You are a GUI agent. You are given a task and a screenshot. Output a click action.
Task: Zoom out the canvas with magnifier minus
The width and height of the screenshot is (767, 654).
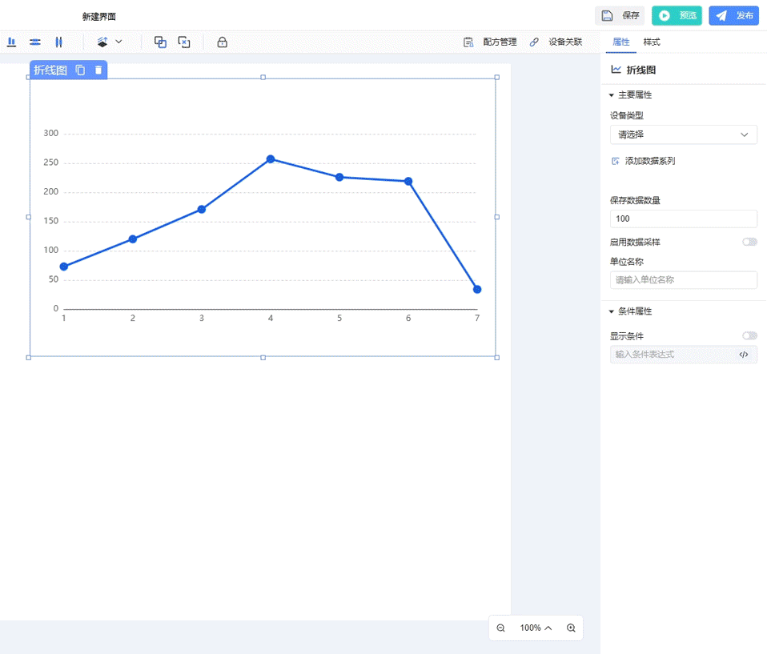pos(501,628)
